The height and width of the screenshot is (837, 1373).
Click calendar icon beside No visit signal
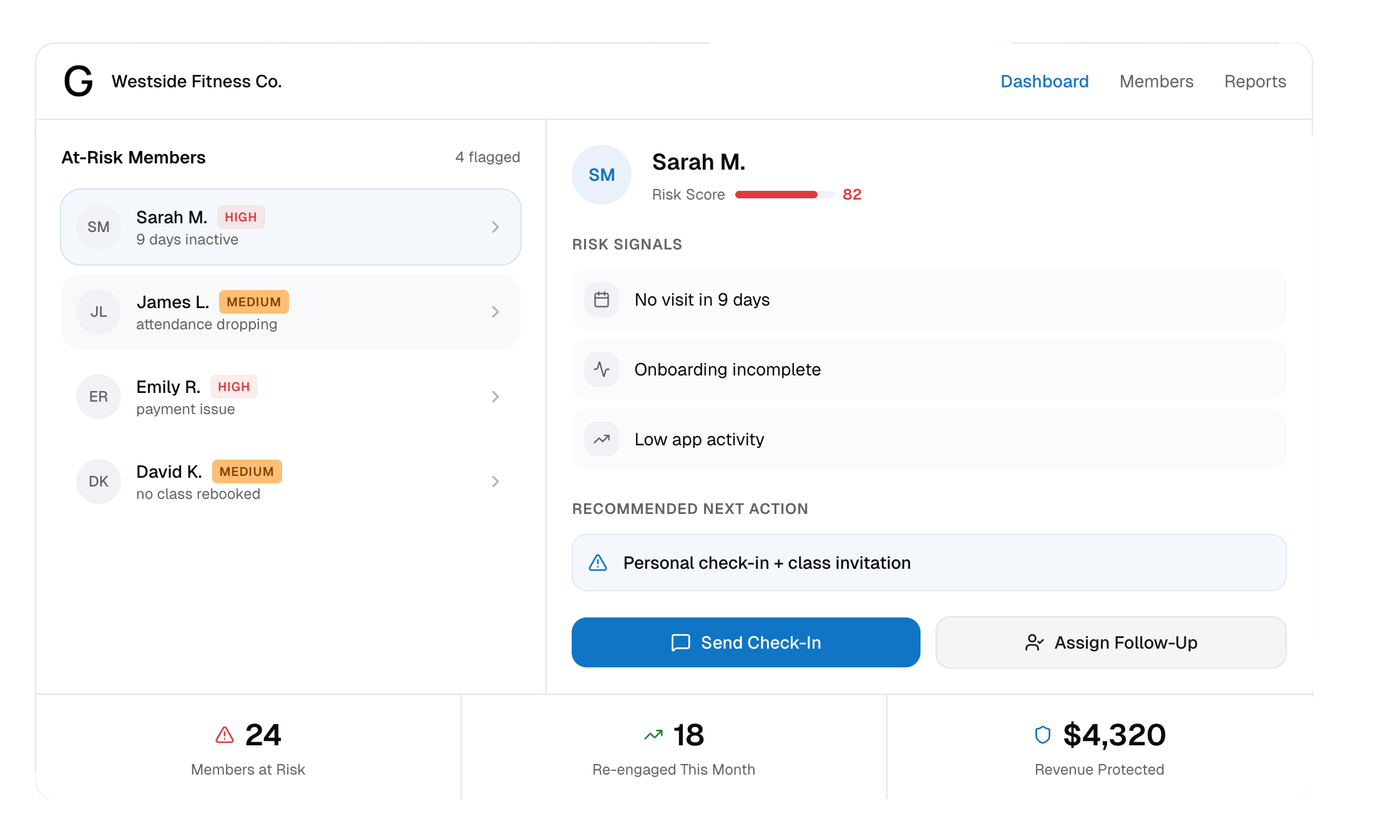tap(602, 300)
